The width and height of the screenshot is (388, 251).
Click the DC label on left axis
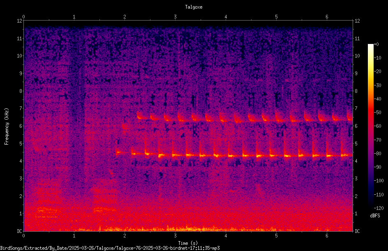click(x=20, y=231)
